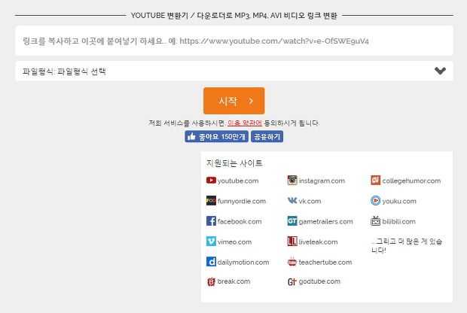
Task: Click youtube.com text in supported sites
Action: click(238, 181)
